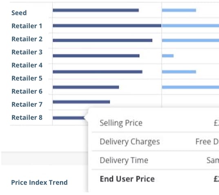The width and height of the screenshot is (219, 195).
Task: Click the dark blue bar beside Retailer 8
Action: 69,118
